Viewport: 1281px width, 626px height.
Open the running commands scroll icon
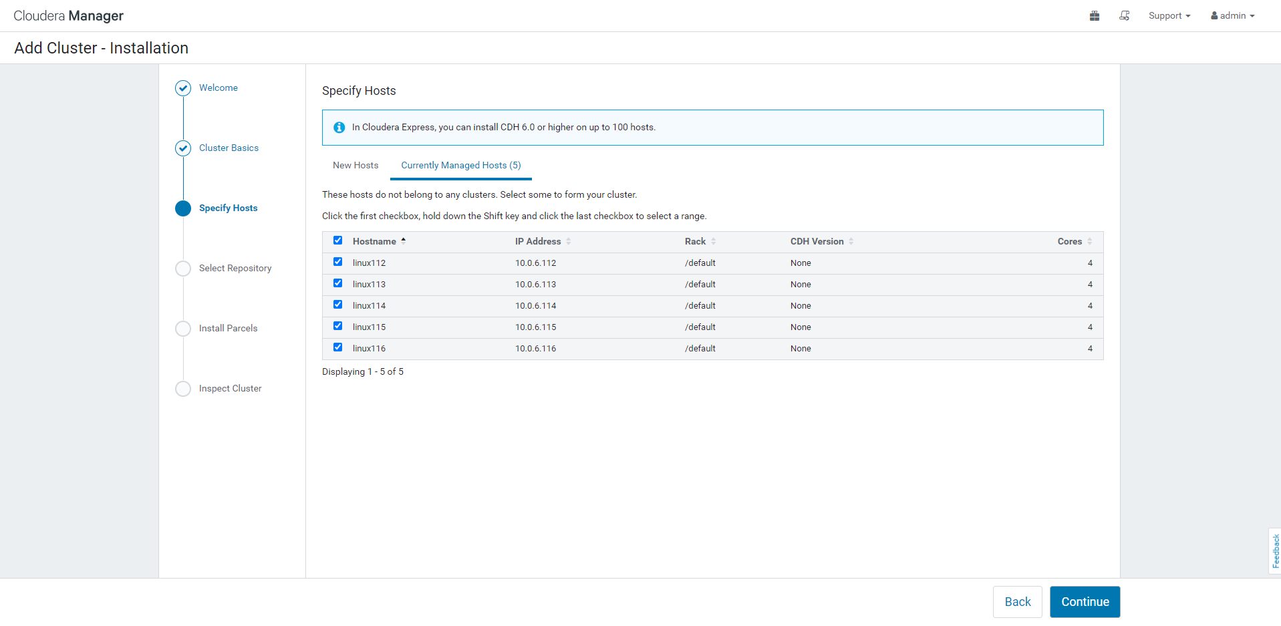click(1124, 16)
